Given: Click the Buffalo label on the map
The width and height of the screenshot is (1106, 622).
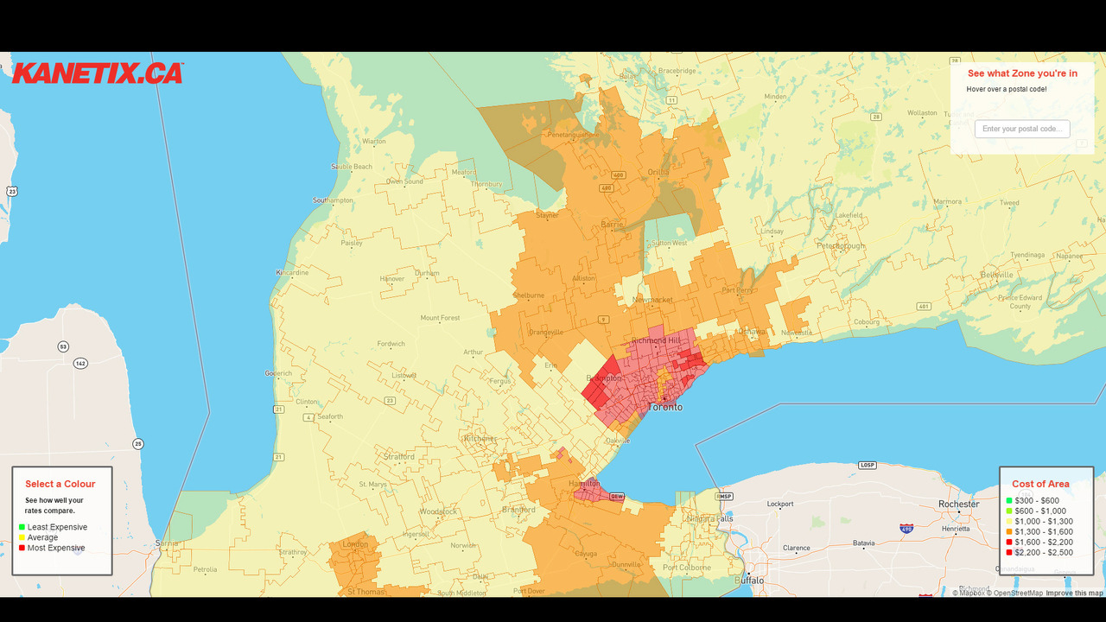Looking at the screenshot, I should pyautogui.click(x=749, y=581).
